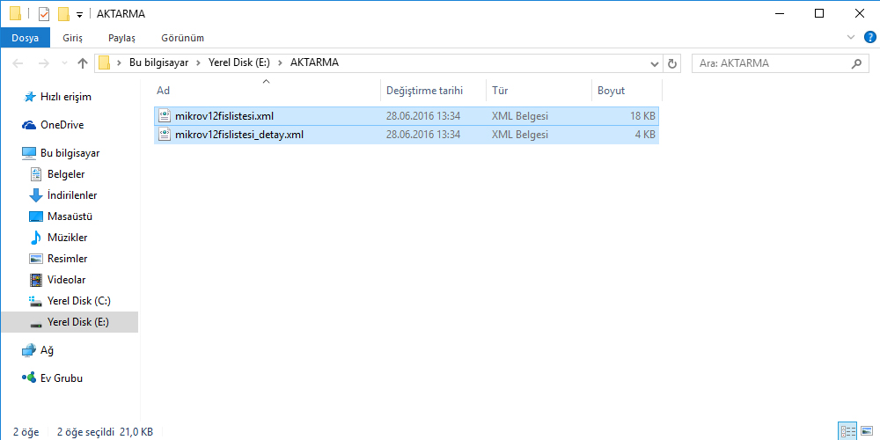
Task: Go forward with the right arrow
Action: click(x=43, y=63)
